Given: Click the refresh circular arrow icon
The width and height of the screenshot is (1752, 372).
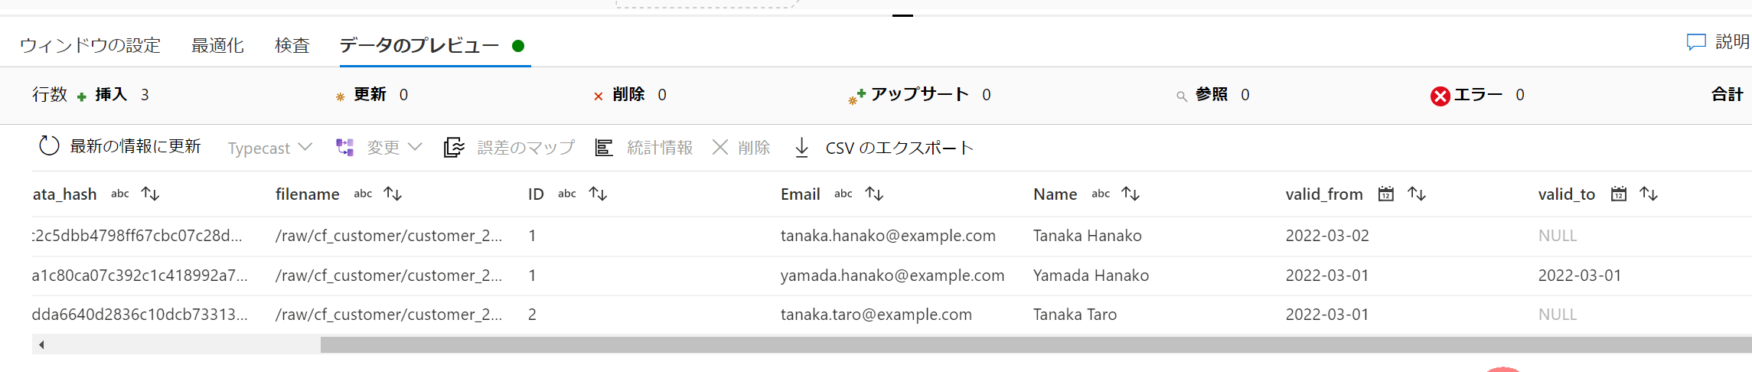Looking at the screenshot, I should coord(49,146).
